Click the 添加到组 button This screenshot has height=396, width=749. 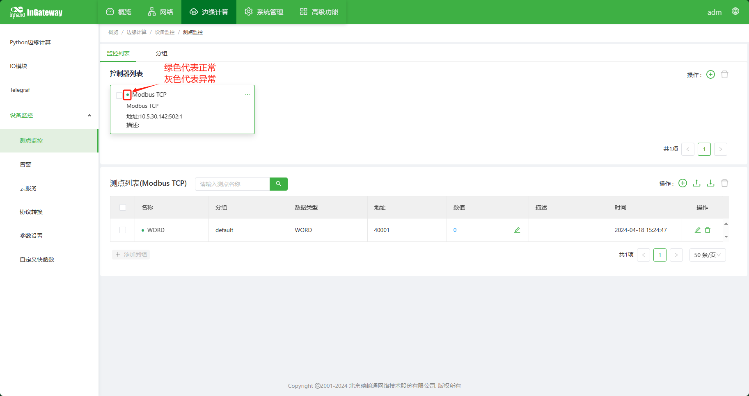tap(131, 254)
